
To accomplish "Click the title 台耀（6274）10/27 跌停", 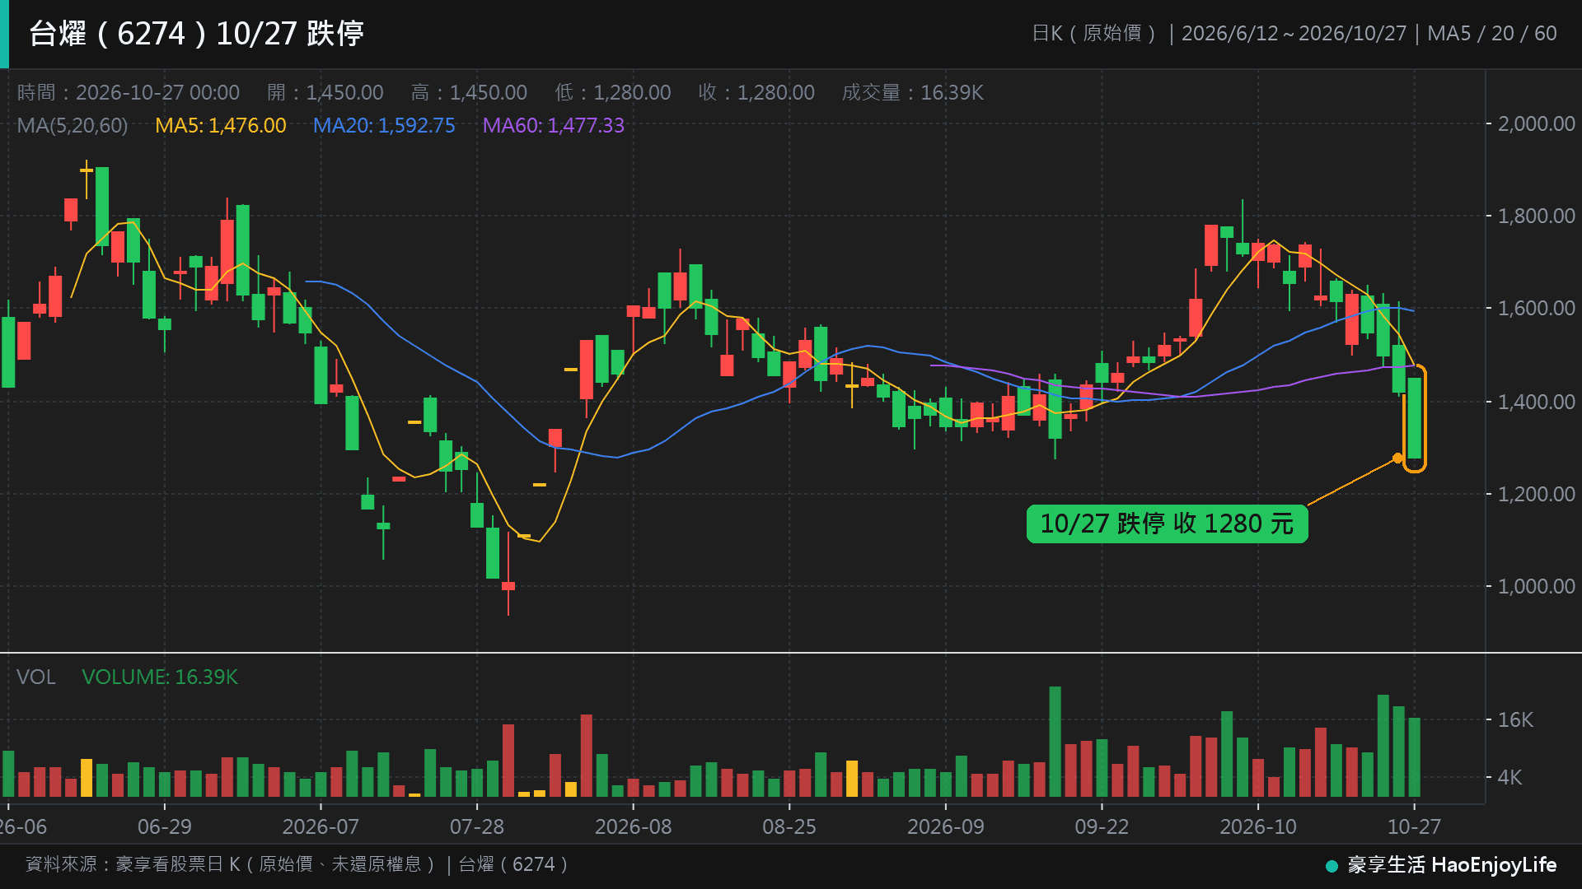I will pos(196,34).
